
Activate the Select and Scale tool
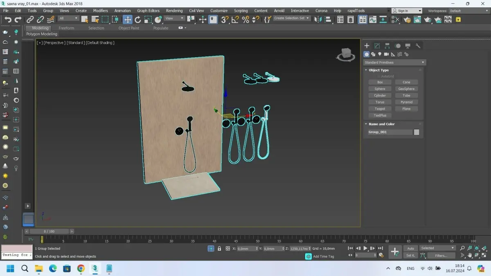pyautogui.click(x=148, y=19)
